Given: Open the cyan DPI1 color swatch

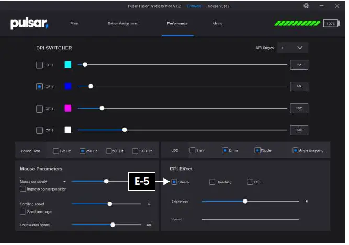Looking at the screenshot, I should point(68,64).
